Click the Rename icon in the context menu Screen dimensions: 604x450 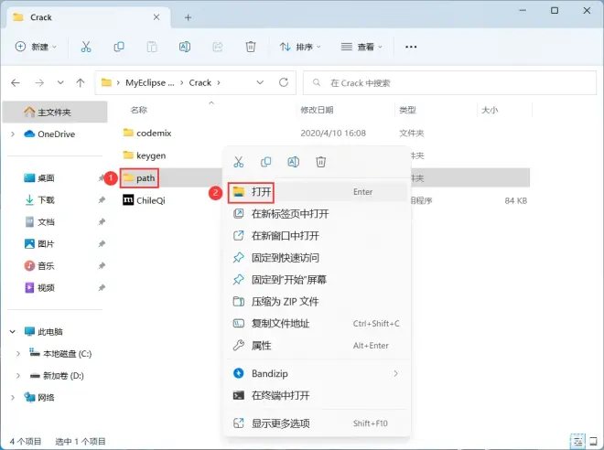pos(293,162)
